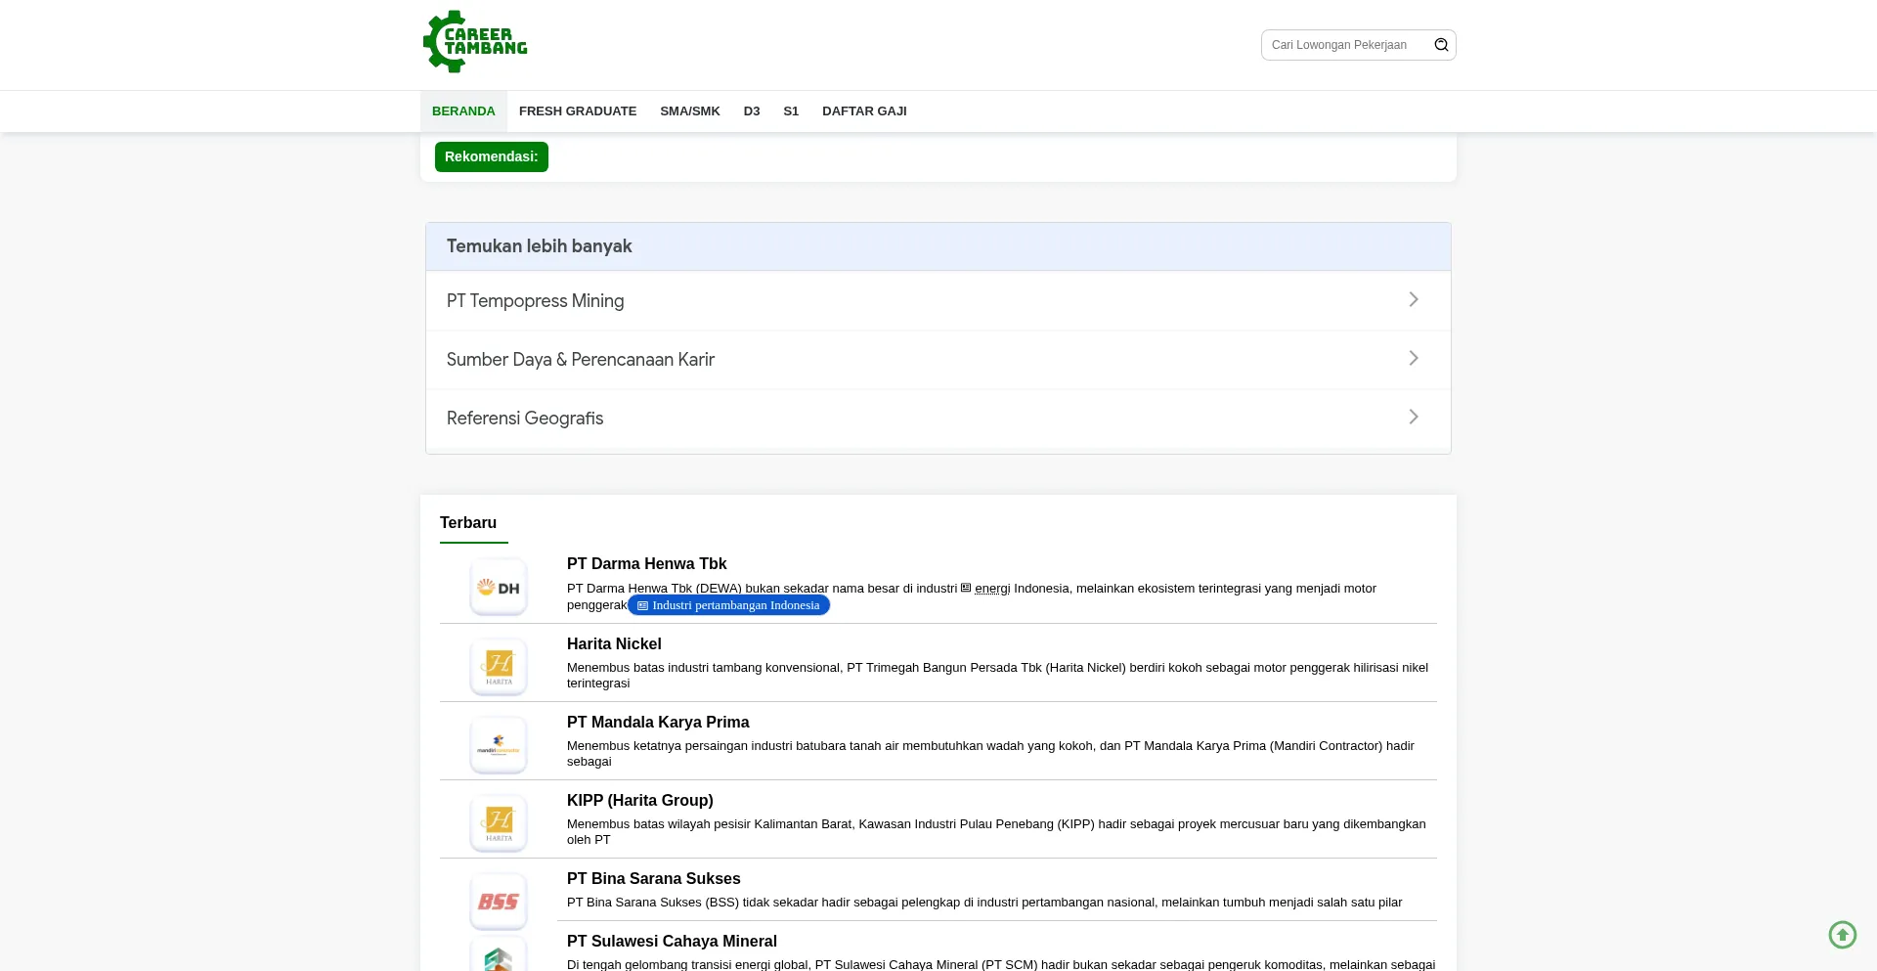Go to the D3 menu item
This screenshot has height=971, width=1877.
tap(752, 111)
